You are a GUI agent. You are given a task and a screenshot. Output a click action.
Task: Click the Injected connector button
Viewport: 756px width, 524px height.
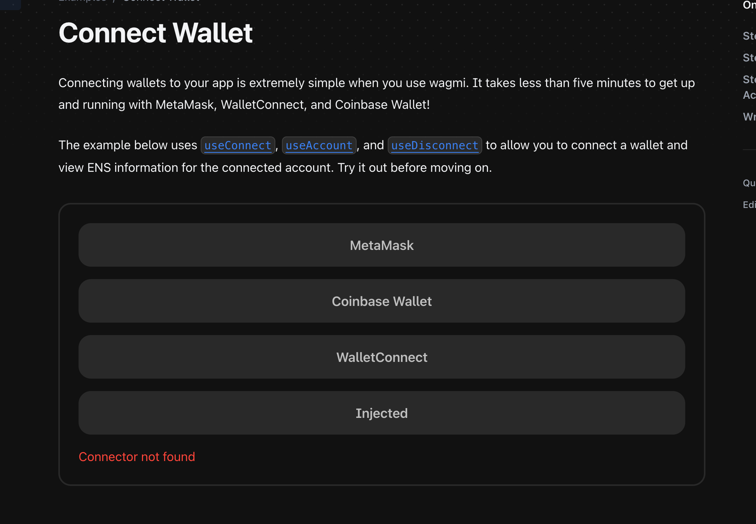click(x=381, y=413)
